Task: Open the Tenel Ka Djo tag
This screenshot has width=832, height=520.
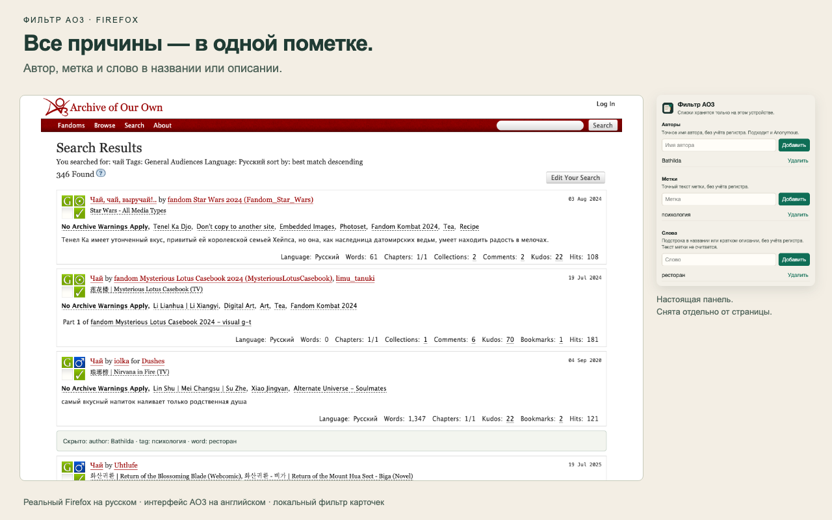Action: (x=172, y=227)
